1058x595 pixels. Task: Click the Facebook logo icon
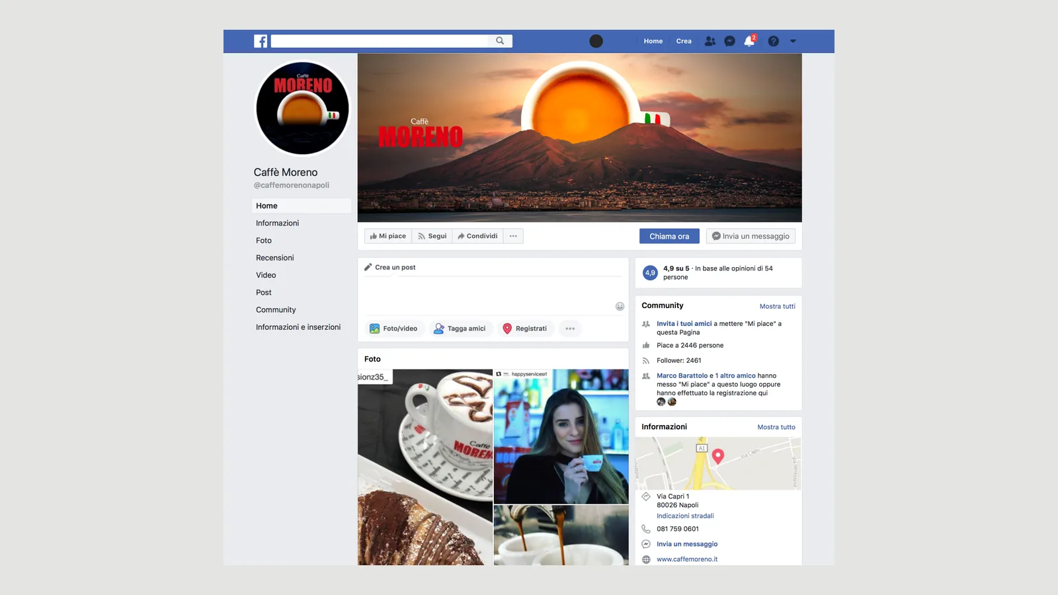coord(261,41)
